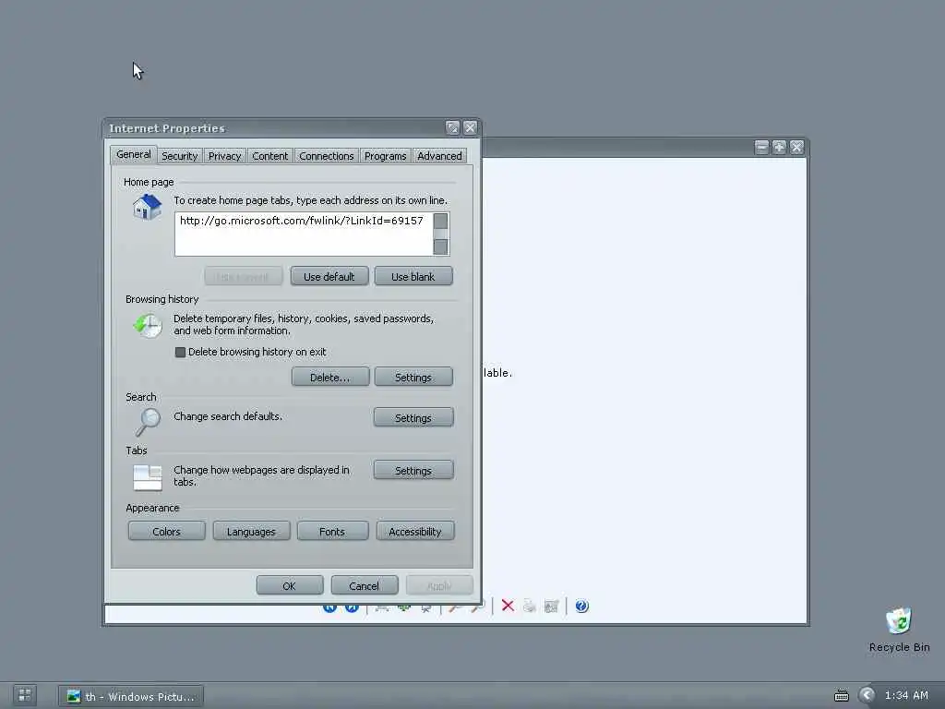Open the Fonts options

point(332,532)
